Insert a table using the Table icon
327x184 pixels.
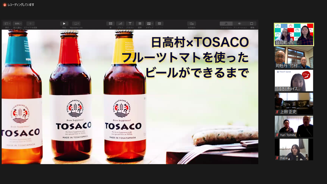pos(110,24)
